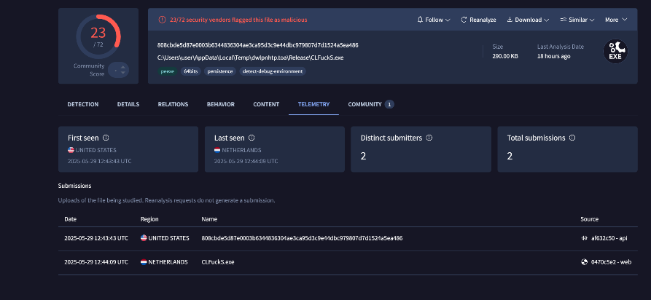651x300 pixels.
Task: Click the info icon beside Total submissions
Action: pos(572,138)
